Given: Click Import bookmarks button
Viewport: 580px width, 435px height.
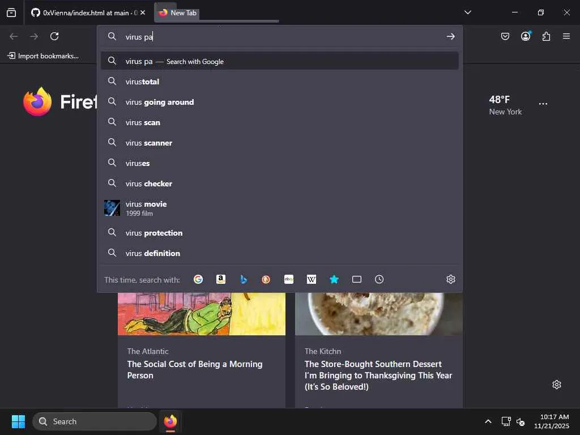Looking at the screenshot, I should click(x=43, y=56).
